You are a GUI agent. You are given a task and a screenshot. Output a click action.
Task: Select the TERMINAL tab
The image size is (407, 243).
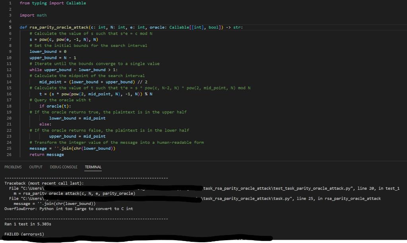[93, 167]
